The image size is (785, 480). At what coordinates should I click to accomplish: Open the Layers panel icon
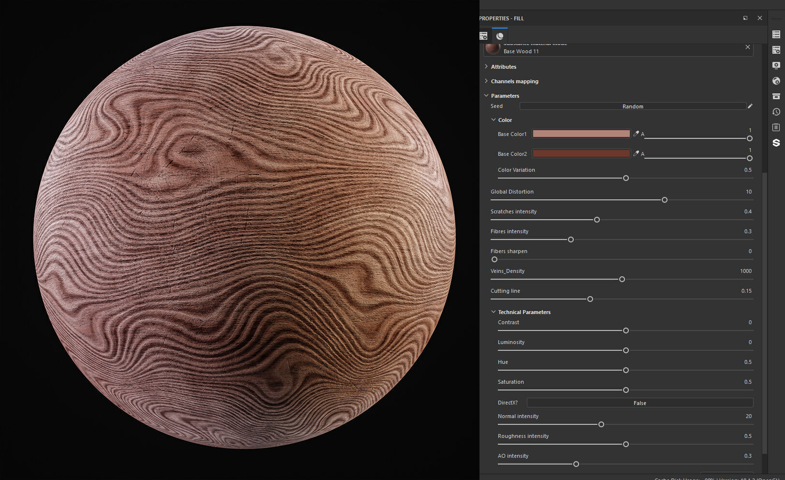click(776, 34)
